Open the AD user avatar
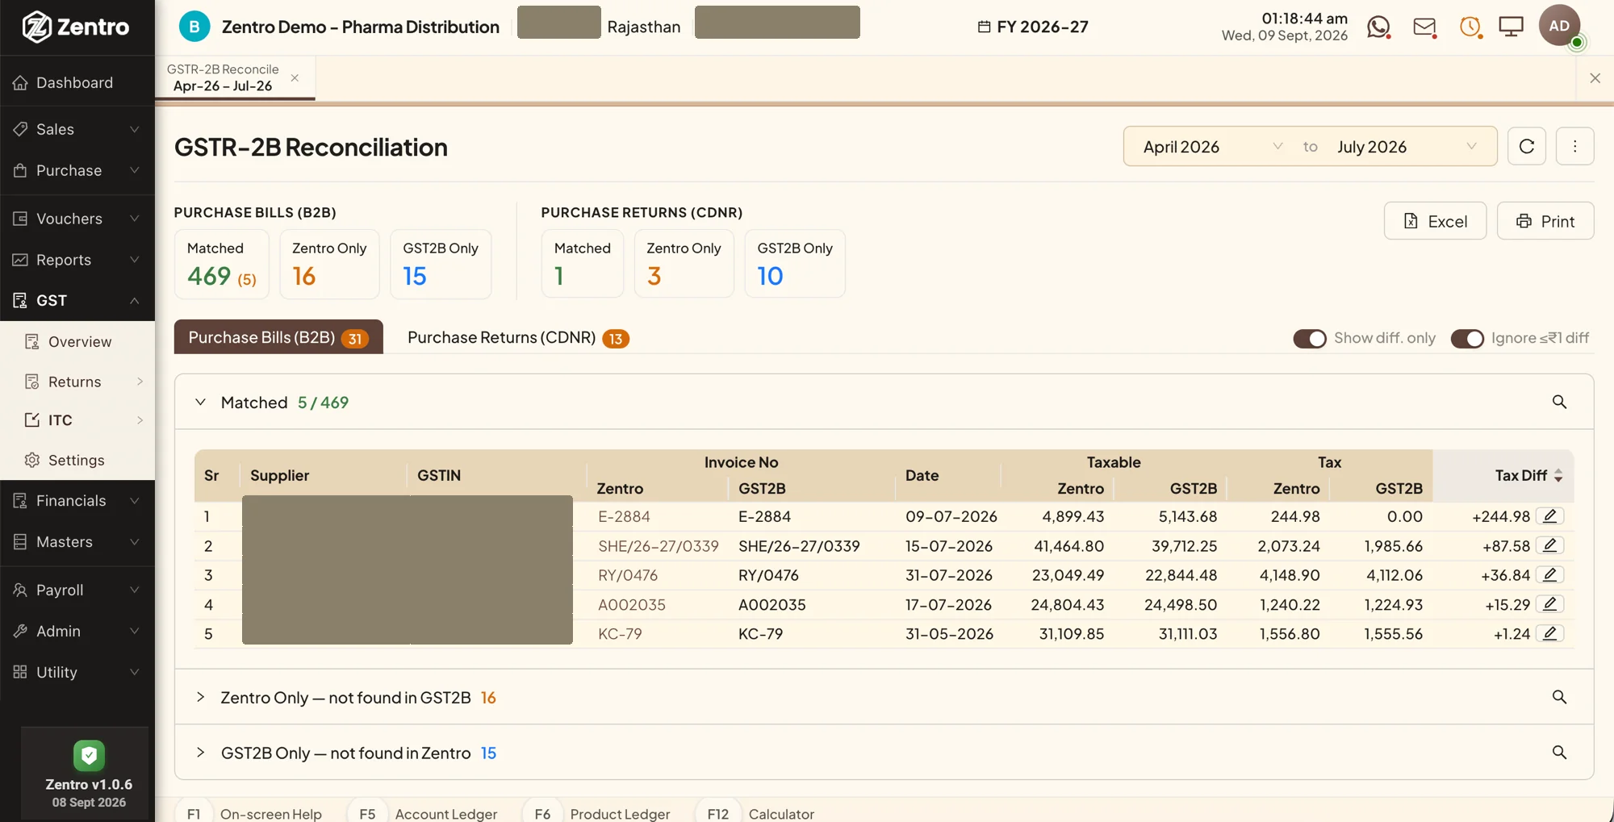Viewport: 1614px width, 822px height. [1559, 26]
